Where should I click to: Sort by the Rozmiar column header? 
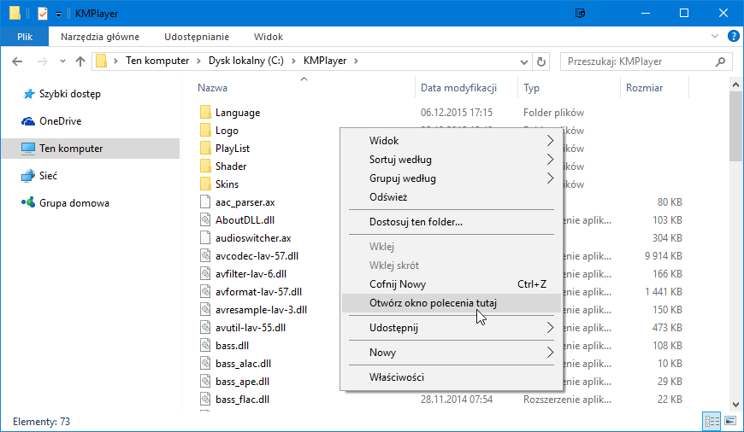[644, 88]
